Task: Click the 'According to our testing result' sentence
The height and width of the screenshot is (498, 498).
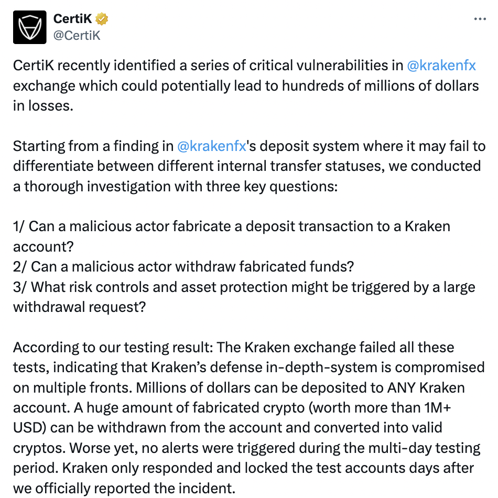Action: [x=113, y=347]
